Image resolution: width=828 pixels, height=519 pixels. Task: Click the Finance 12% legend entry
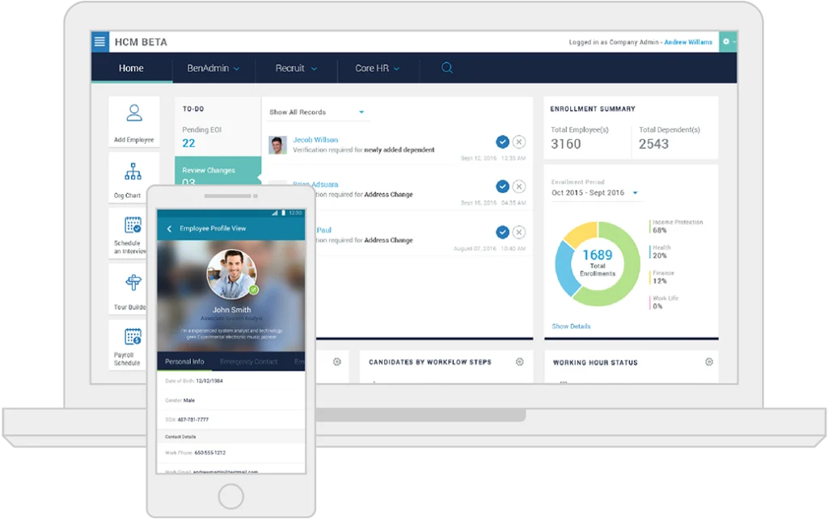point(662,276)
